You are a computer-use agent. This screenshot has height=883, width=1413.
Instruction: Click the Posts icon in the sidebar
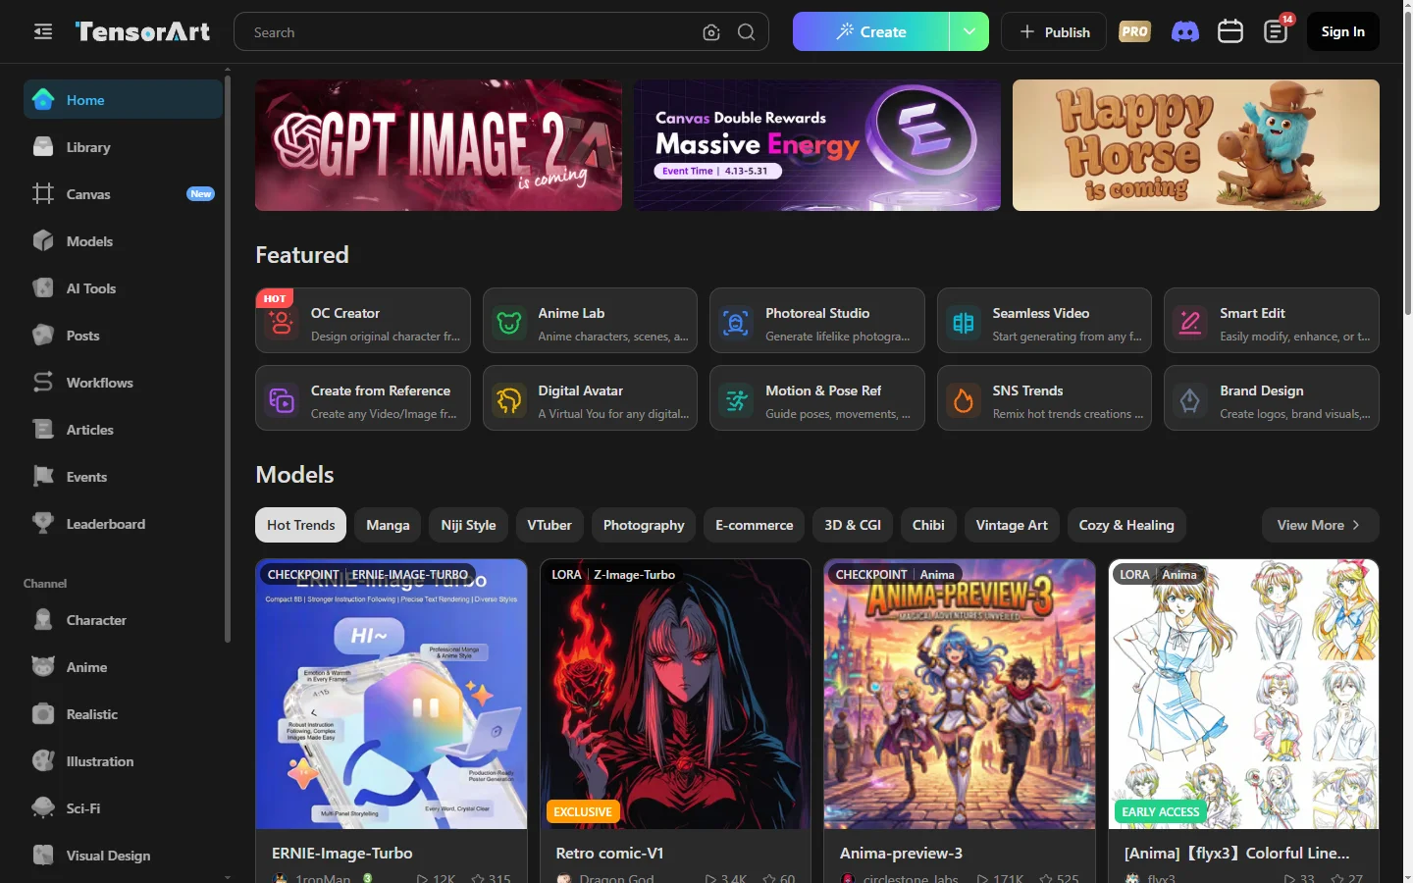[43, 336]
